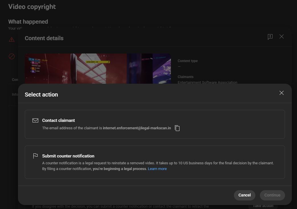Click the claimed video thumbnail

[x=98, y=69]
